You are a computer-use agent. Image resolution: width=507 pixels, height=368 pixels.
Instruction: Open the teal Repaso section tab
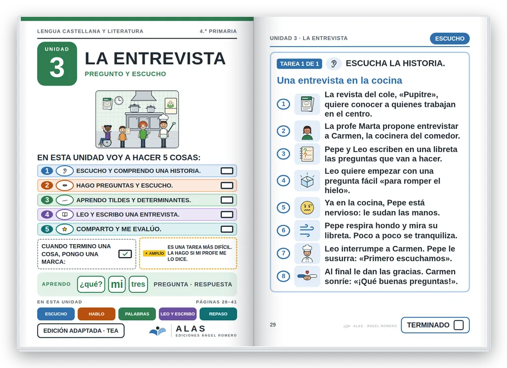218,314
